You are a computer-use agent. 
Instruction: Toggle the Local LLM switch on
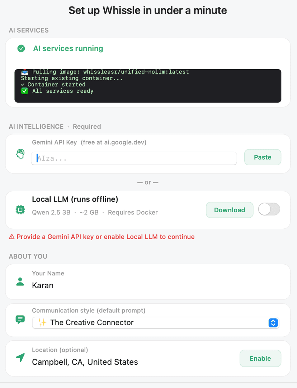pos(269,209)
